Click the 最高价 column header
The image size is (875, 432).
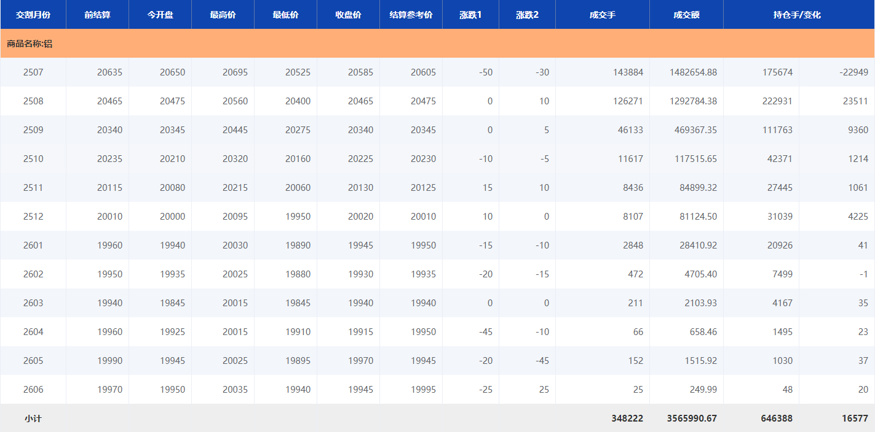click(223, 15)
